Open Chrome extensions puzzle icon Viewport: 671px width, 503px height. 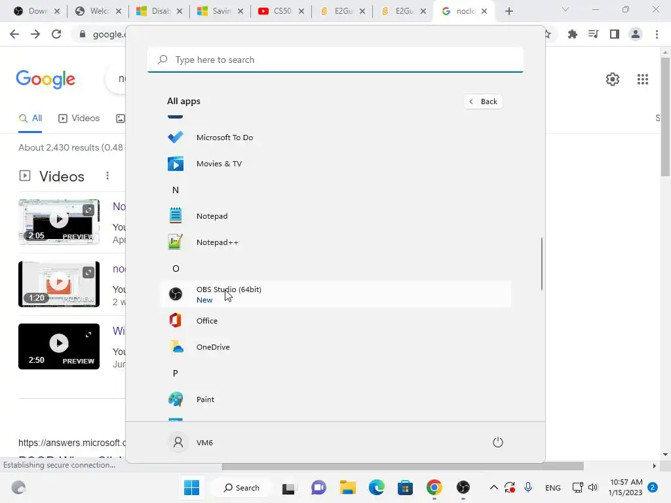572,34
